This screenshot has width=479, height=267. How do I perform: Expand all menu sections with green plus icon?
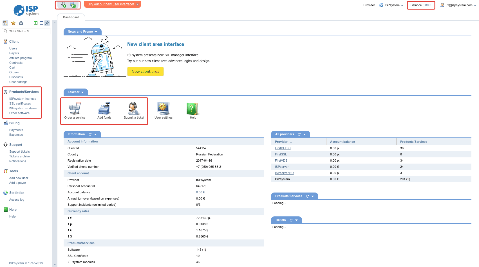(x=36, y=23)
